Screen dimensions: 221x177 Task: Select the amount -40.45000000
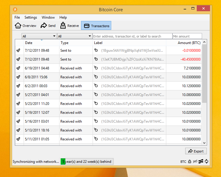pyautogui.click(x=191, y=59)
